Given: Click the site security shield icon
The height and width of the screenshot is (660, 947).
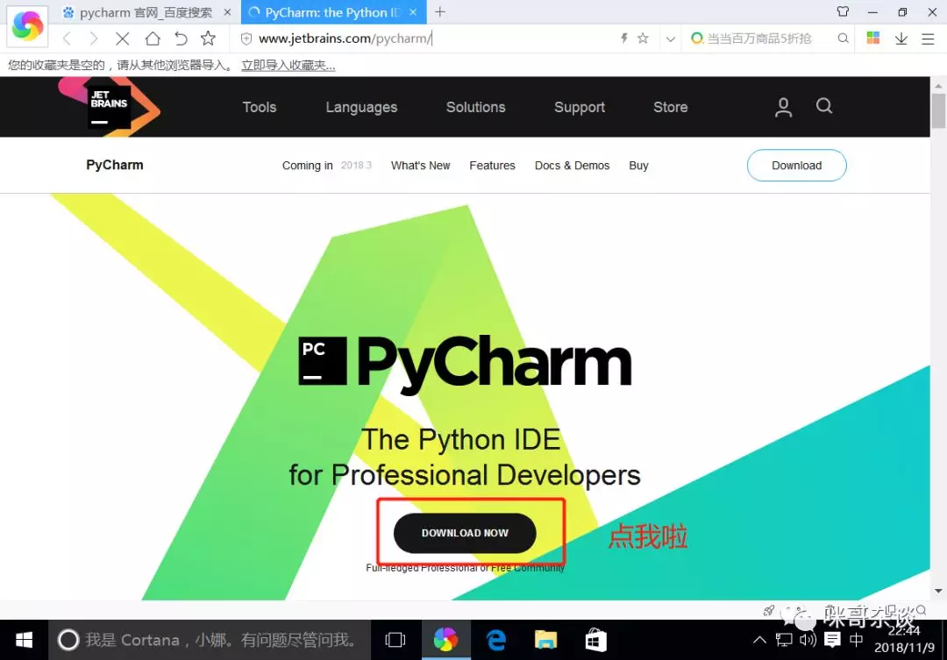Looking at the screenshot, I should [246, 39].
